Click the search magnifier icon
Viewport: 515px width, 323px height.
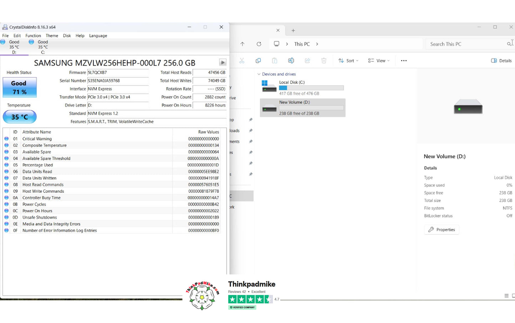509,44
